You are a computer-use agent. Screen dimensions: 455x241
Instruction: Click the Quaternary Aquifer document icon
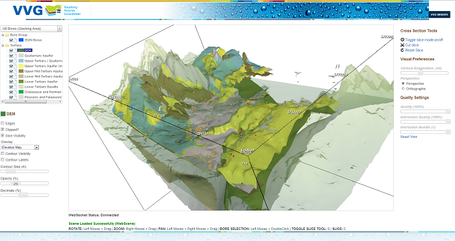pos(16,56)
